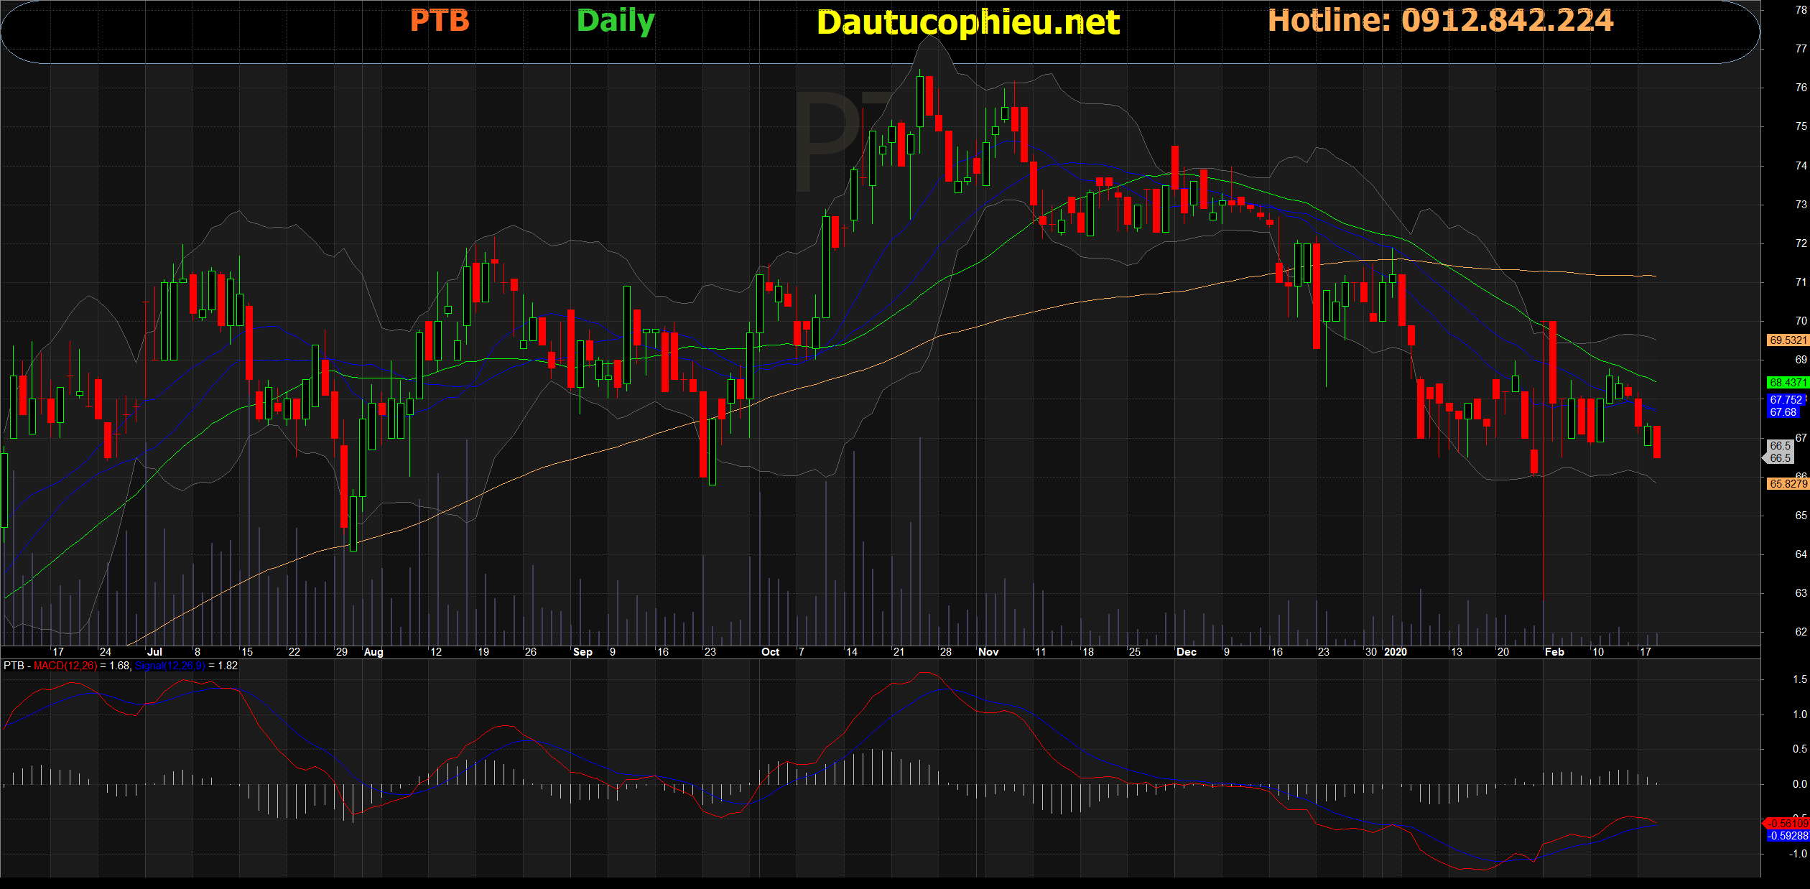Image resolution: width=1810 pixels, height=889 pixels.
Task: Click the 1.5 level on MACD axis
Action: click(x=1799, y=679)
